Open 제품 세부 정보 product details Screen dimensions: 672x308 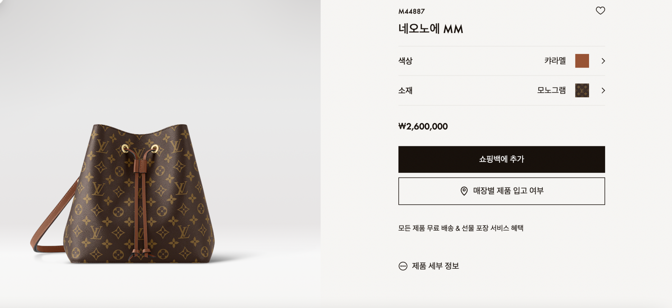[x=435, y=266]
